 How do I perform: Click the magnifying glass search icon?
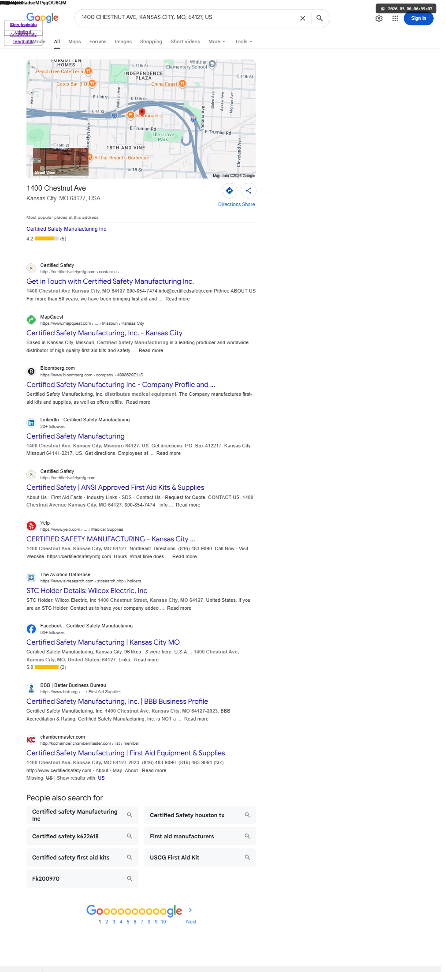[320, 18]
